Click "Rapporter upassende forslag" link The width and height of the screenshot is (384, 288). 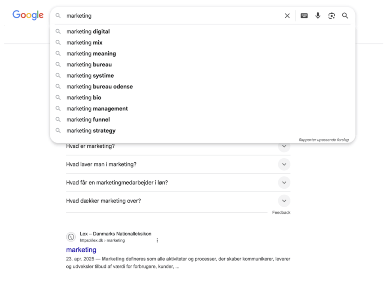click(x=324, y=140)
